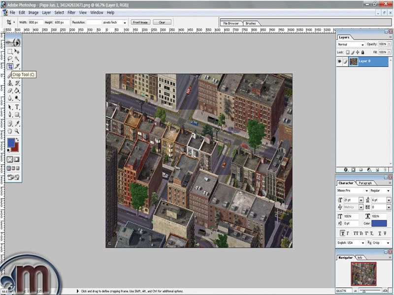Reset to default foreground/background colors
The width and height of the screenshot is (394, 295).
8,150
